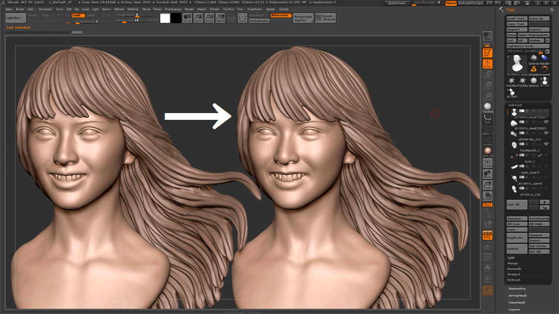Select the EraserBrush tool icon
The image size is (559, 314).
[545, 69]
